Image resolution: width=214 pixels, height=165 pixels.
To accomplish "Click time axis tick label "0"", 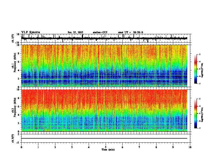I will tap(21, 147).
